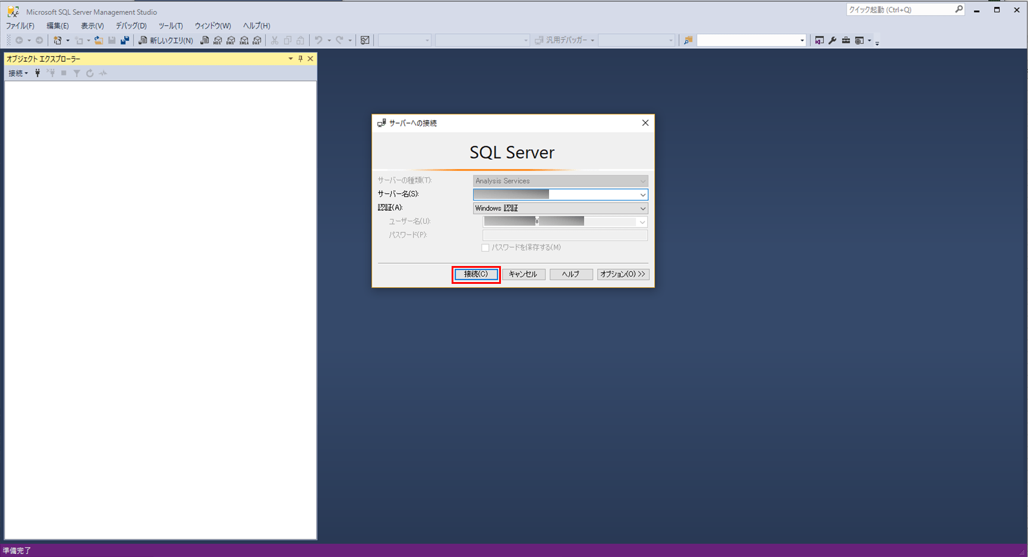Open the 接続 dropdown in Object Explorer
1028x557 pixels.
(x=18, y=73)
